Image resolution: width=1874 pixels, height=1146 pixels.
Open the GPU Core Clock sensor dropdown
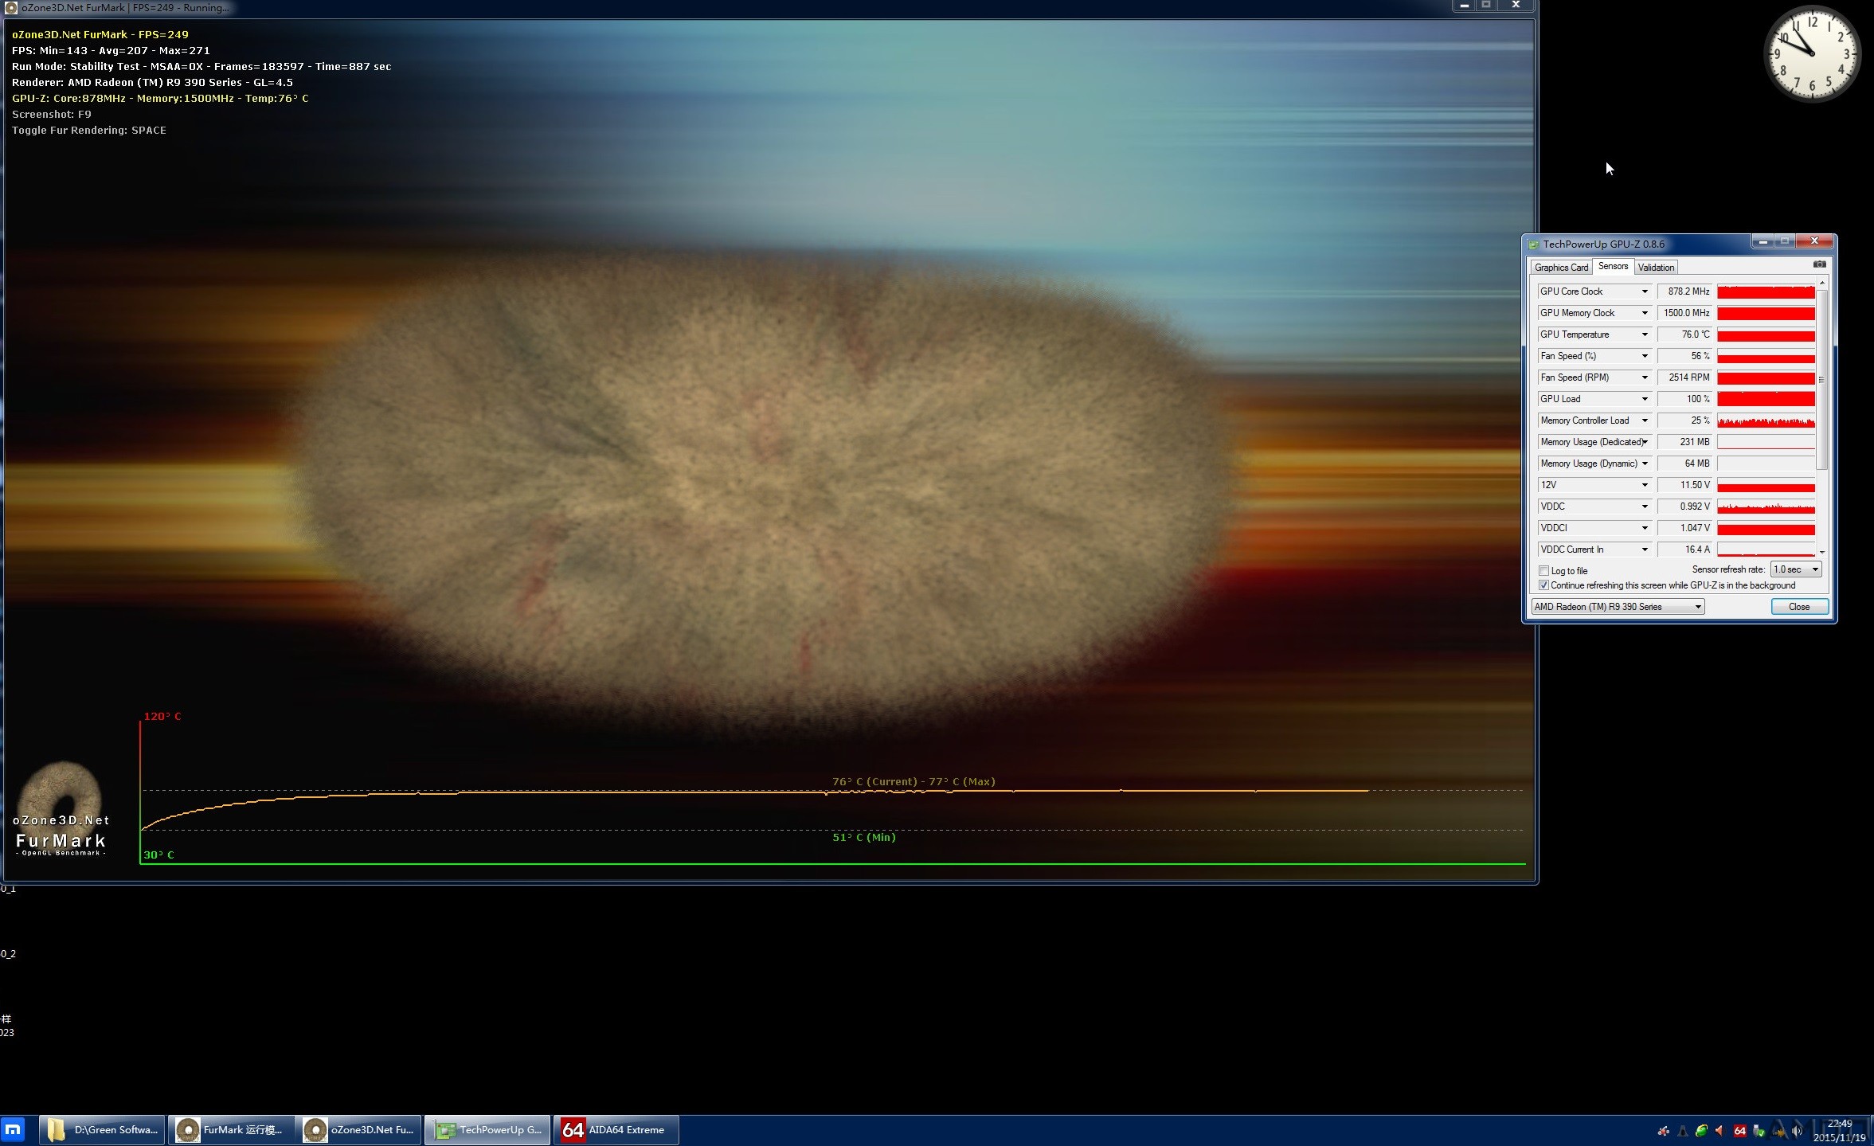pos(1645,291)
